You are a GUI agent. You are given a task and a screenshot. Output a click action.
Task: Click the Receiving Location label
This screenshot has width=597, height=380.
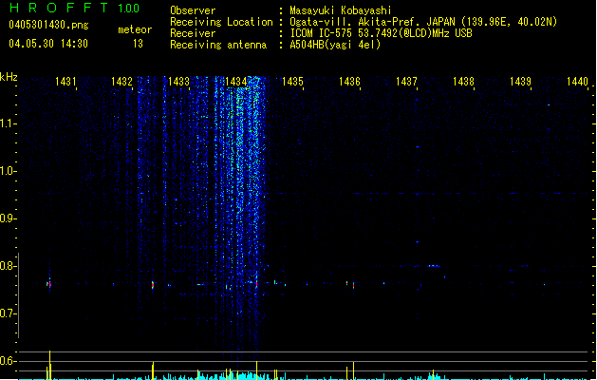221,22
